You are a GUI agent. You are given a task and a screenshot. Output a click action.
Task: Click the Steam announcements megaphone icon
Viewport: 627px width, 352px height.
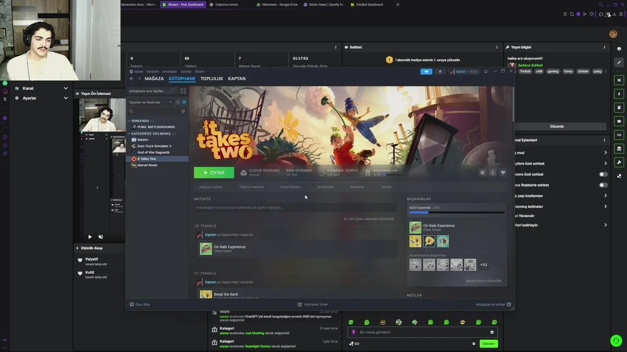[426, 71]
